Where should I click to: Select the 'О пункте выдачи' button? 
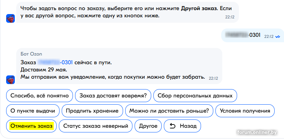(33, 111)
